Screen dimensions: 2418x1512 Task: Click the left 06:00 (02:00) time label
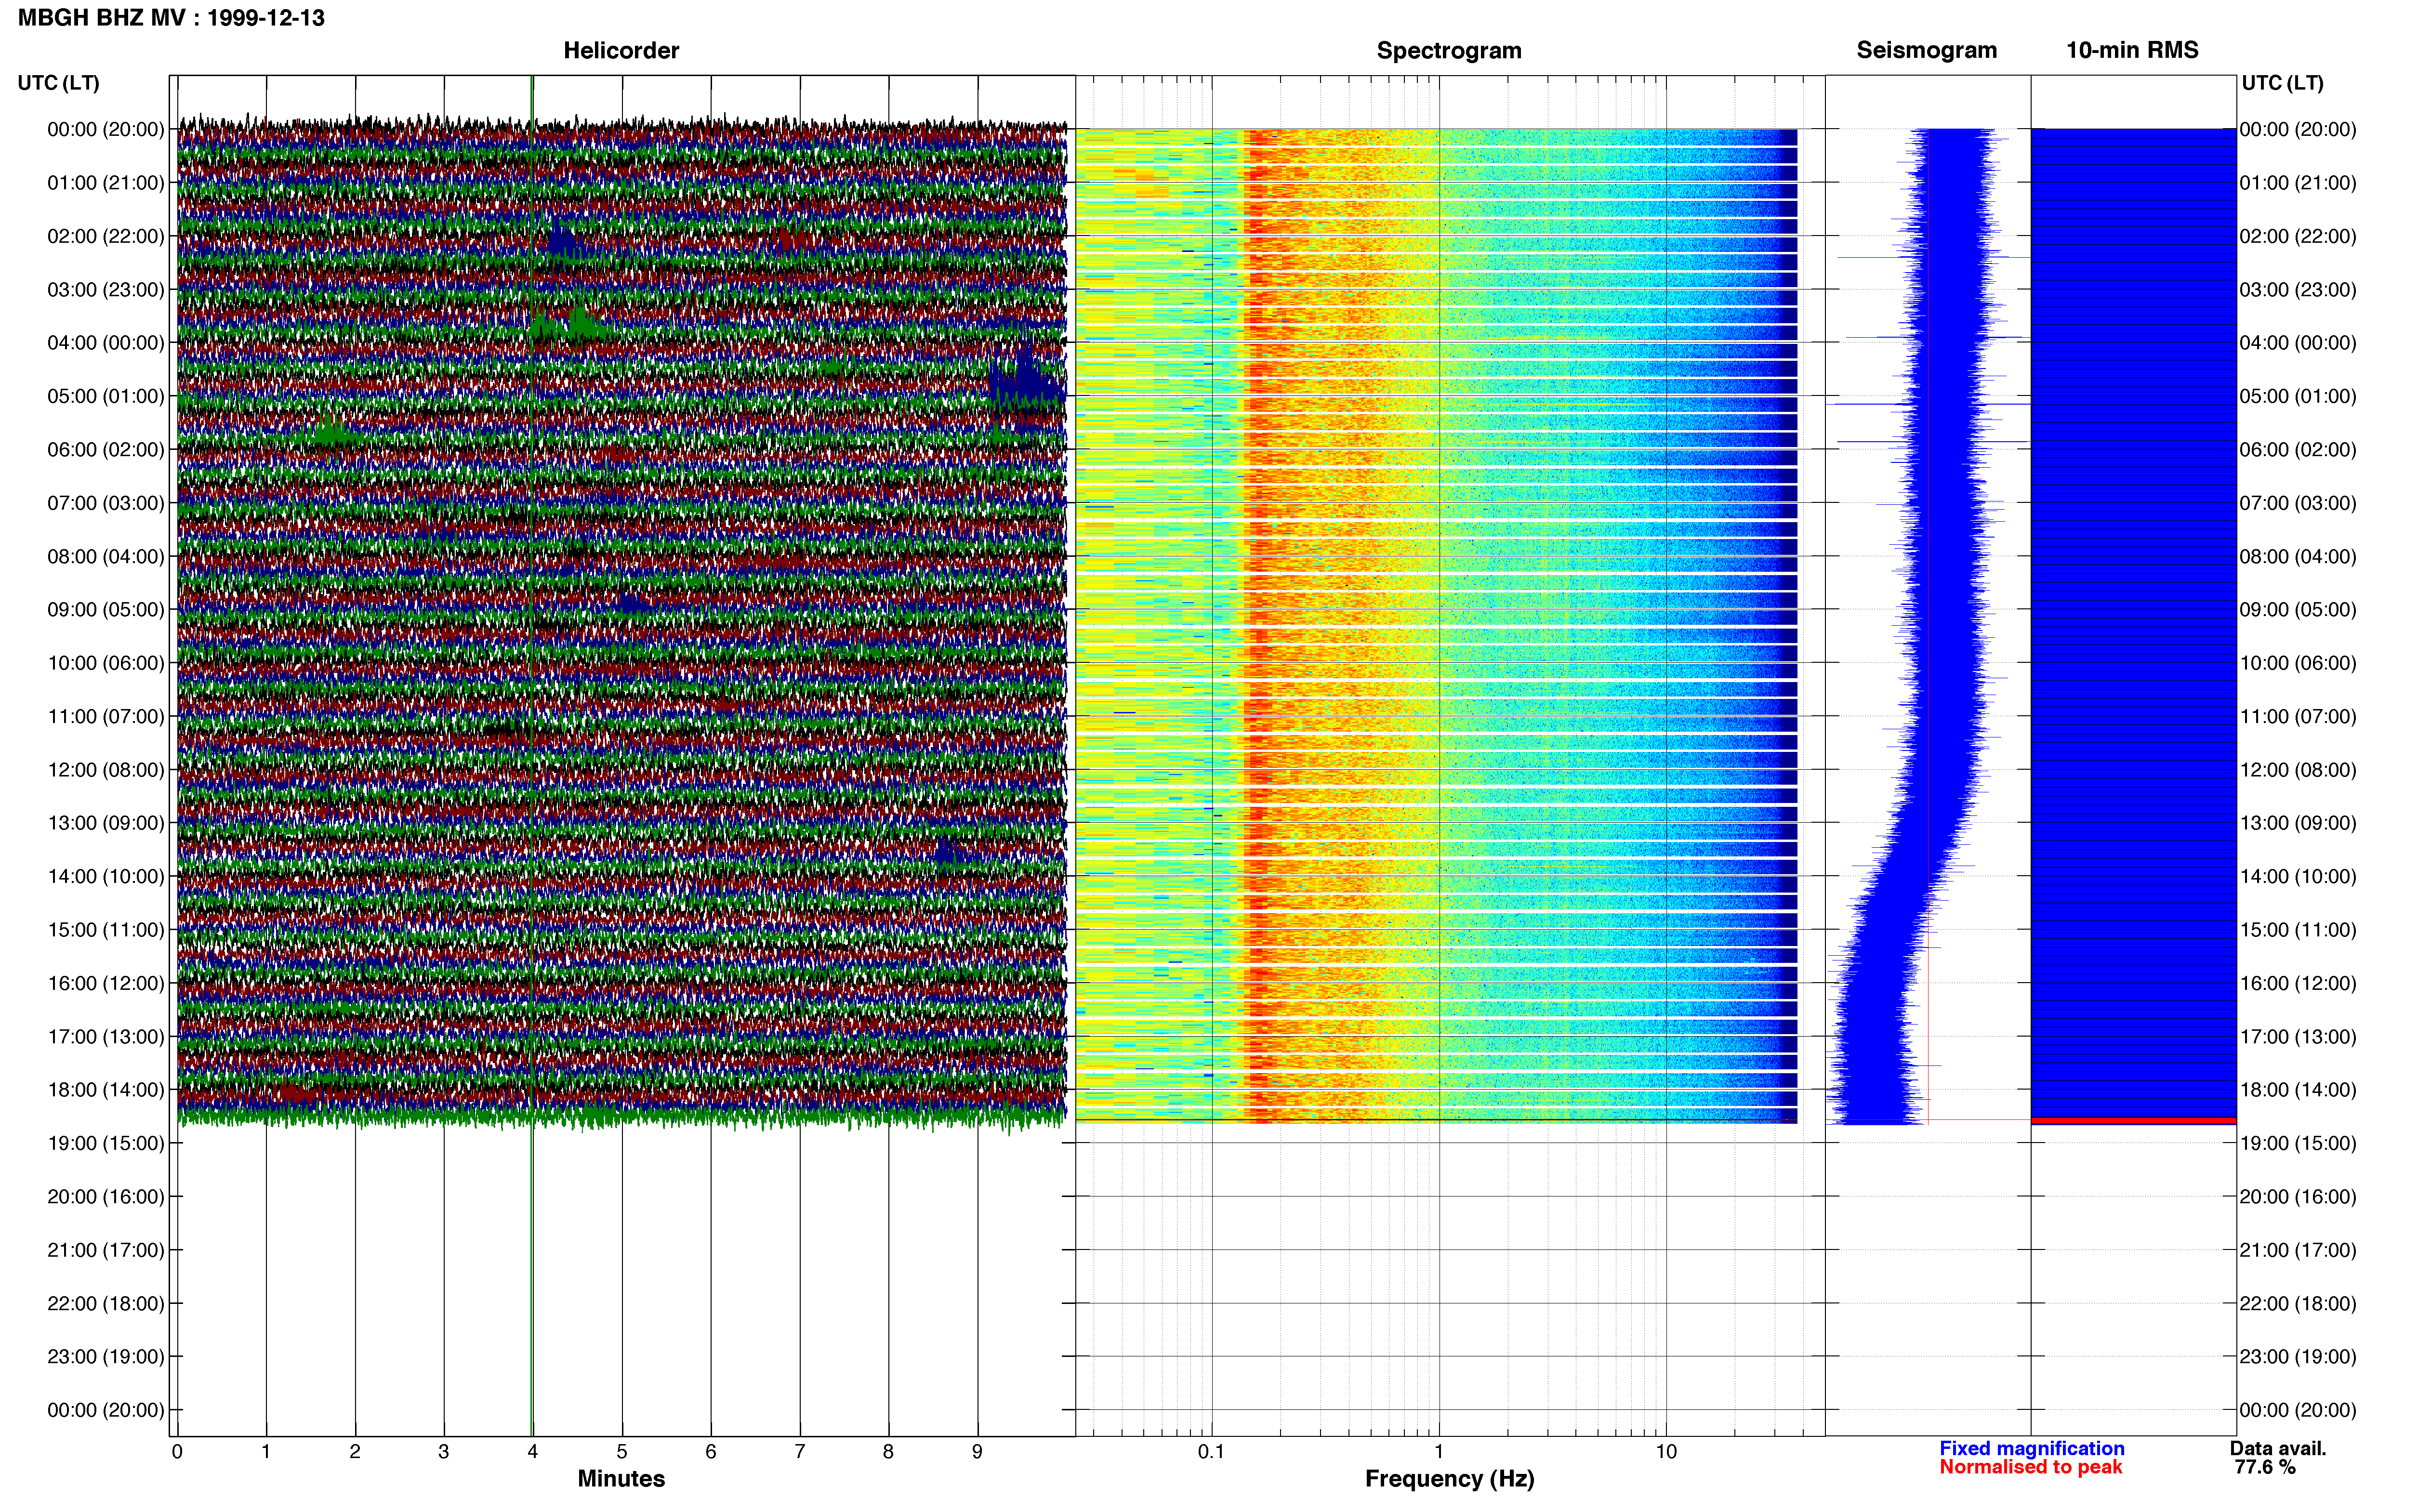106,450
